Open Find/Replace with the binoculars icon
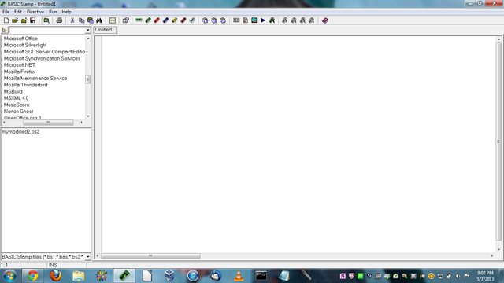This screenshot has height=283, width=504. (x=99, y=20)
